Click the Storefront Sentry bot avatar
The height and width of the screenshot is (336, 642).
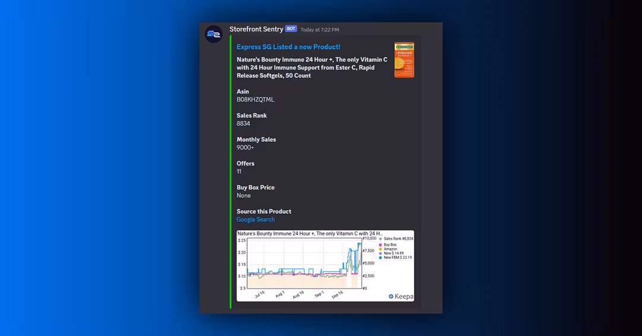coord(214,34)
